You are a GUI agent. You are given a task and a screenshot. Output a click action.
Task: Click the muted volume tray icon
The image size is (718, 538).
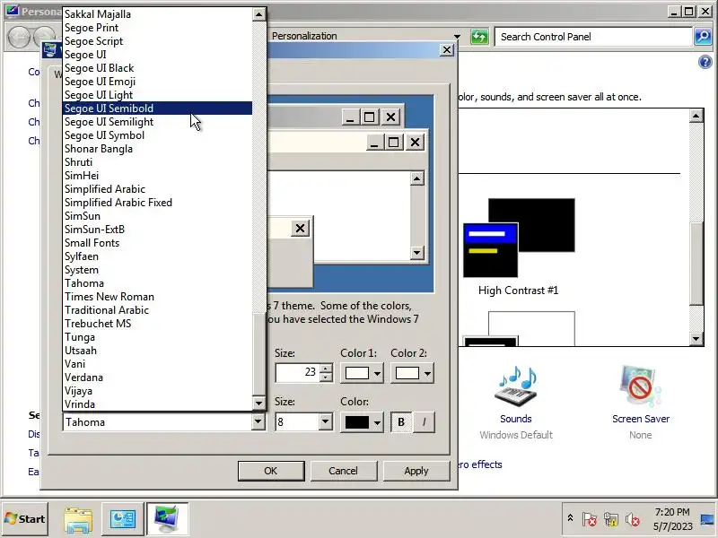pyautogui.click(x=633, y=519)
